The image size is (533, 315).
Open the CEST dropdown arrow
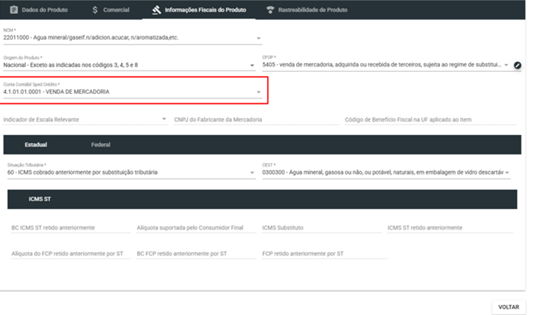pyautogui.click(x=507, y=173)
